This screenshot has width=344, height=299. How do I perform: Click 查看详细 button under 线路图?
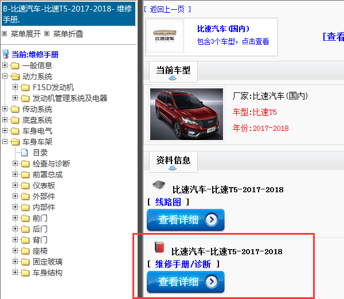(x=186, y=220)
